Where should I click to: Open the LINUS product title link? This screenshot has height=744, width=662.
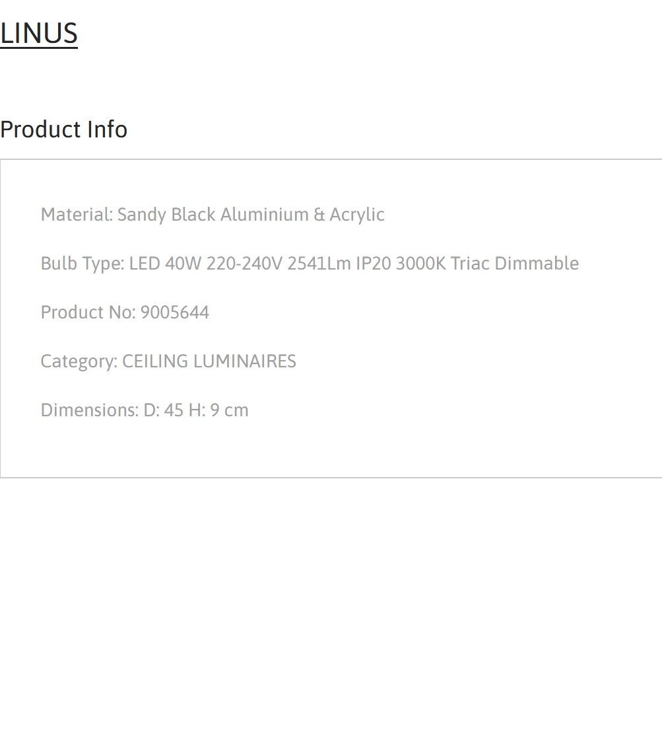39,33
